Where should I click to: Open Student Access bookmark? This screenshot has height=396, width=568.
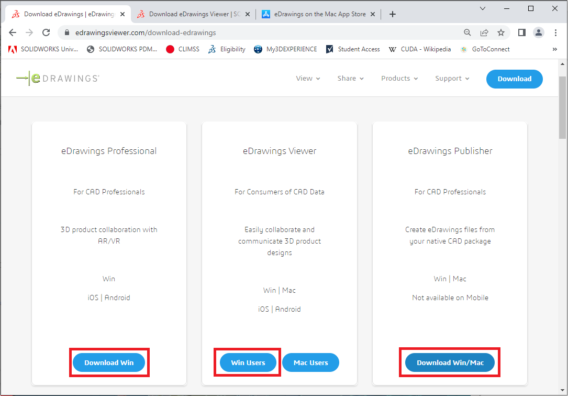pos(353,49)
